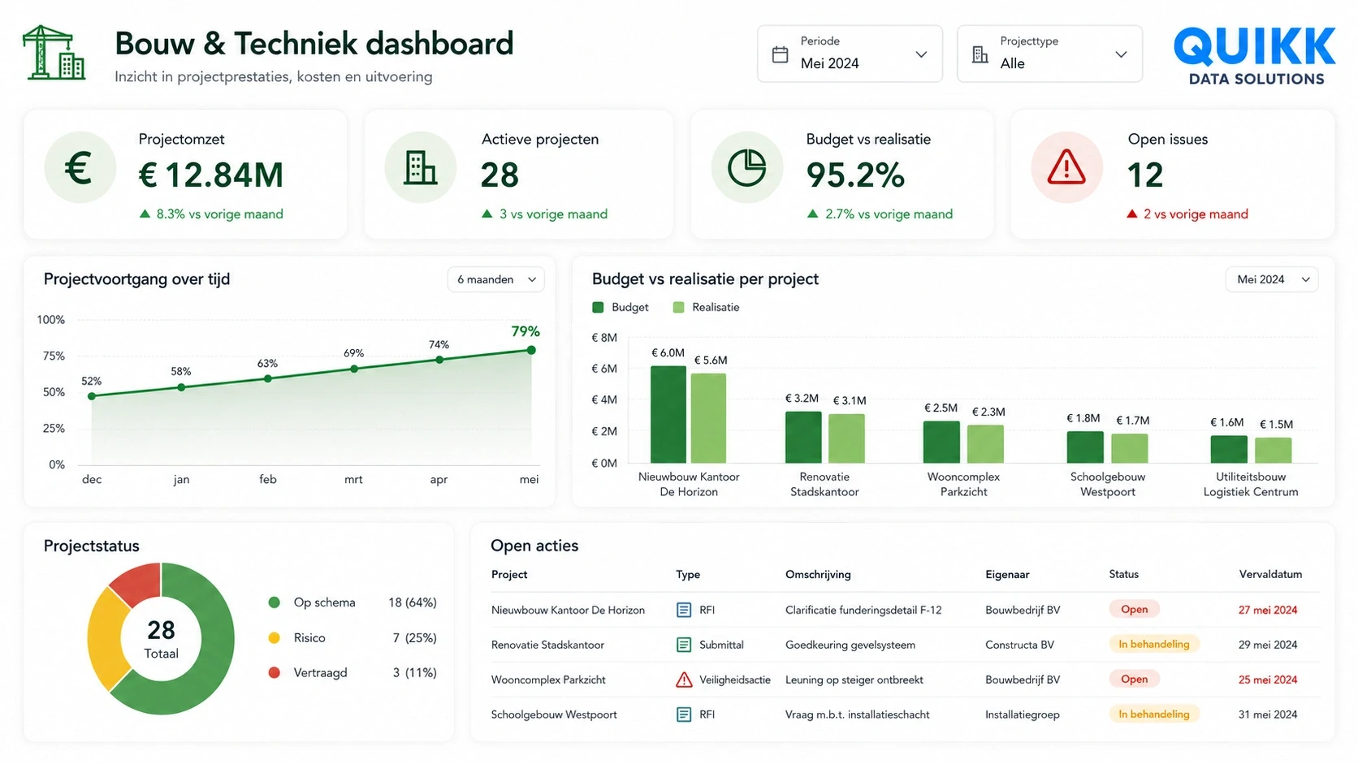This screenshot has height=764, width=1358.
Task: Toggle the Realisatie legend entry
Action: (x=706, y=307)
